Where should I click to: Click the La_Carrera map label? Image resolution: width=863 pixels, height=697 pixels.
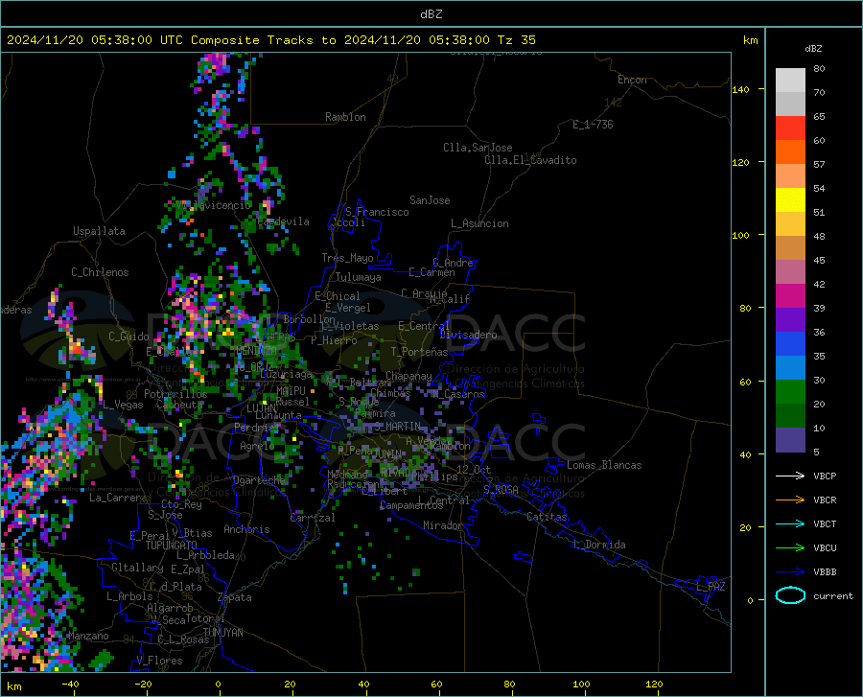[118, 498]
